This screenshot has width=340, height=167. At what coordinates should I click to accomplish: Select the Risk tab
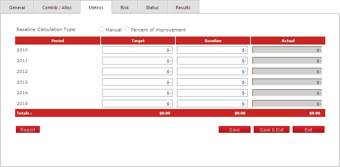click(x=124, y=8)
